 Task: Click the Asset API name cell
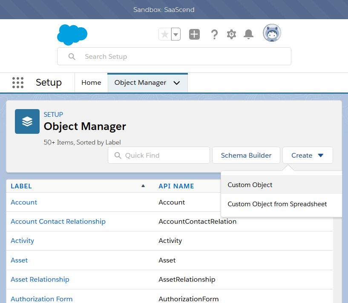(x=167, y=260)
